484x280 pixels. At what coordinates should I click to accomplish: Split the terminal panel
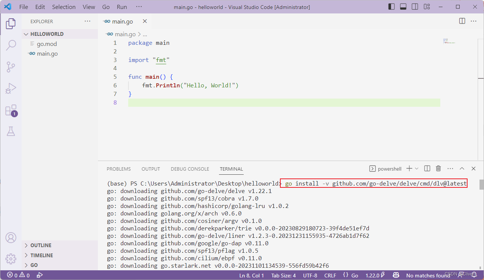coord(427,169)
